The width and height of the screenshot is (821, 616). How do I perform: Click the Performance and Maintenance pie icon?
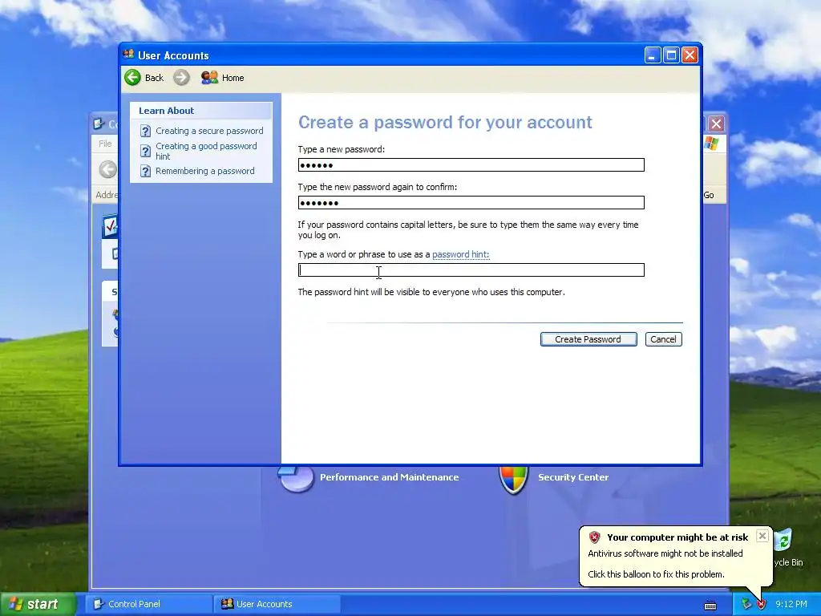[296, 478]
